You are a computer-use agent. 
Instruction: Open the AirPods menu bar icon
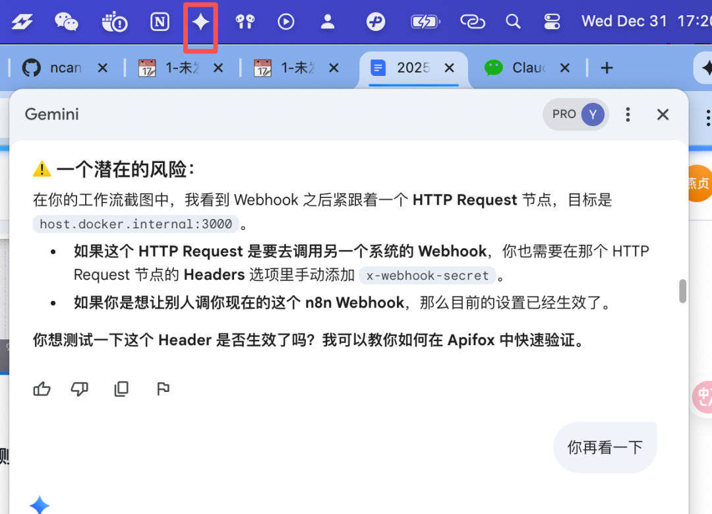(245, 21)
